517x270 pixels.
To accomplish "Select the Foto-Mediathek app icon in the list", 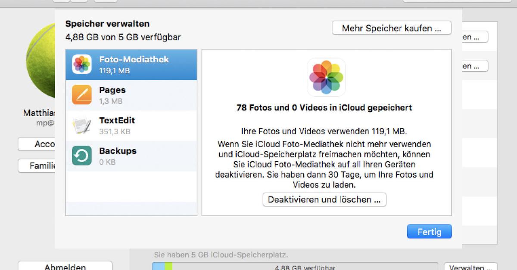I will coord(81,64).
